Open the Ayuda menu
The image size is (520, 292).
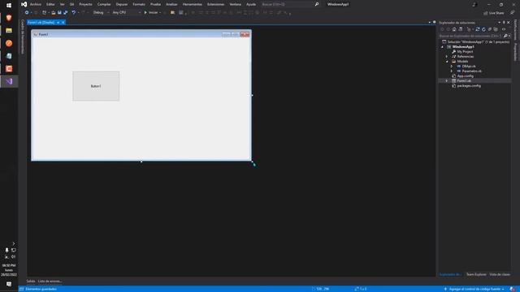click(251, 4)
